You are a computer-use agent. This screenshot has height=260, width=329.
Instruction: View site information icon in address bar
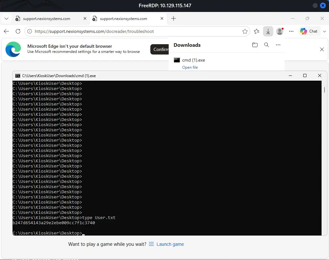(30, 31)
